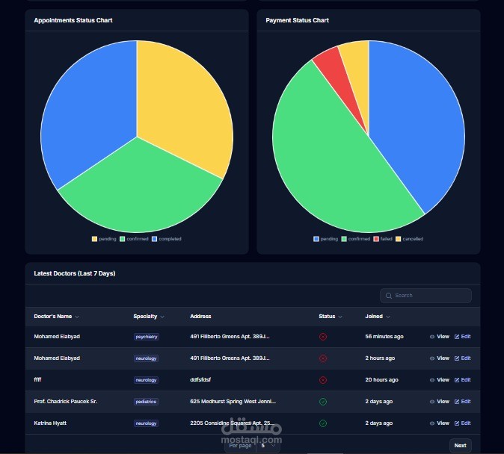Click the red status icon in 2 hours ago row

coord(323,358)
